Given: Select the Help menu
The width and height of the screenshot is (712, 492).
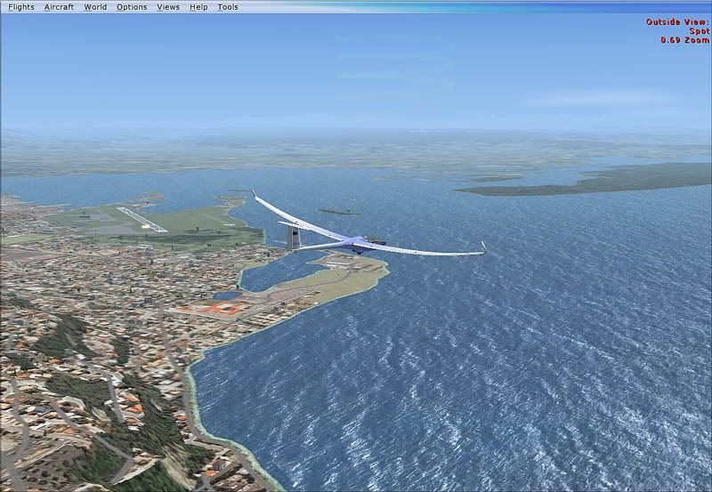Looking at the screenshot, I should 198,7.
